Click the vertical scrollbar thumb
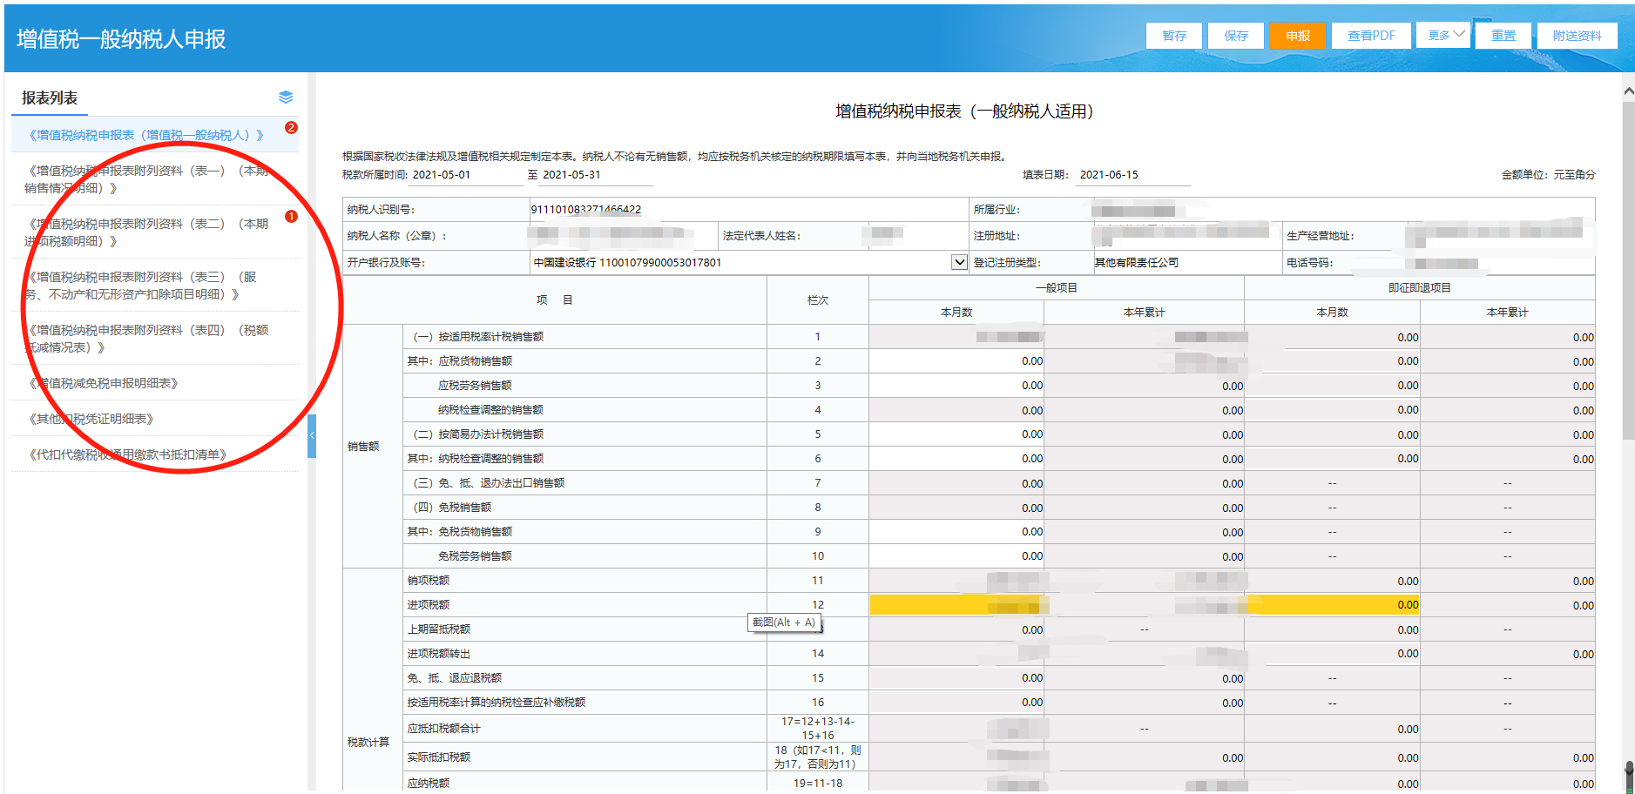1635x794 pixels. tap(1628, 270)
